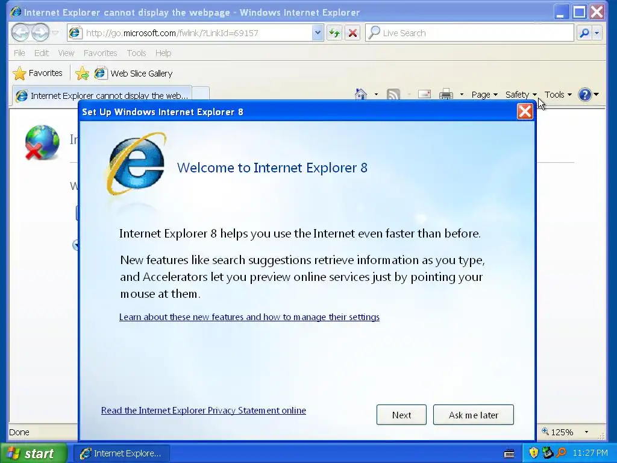Screen dimensions: 617x463
Task: Click the 'Done' status bar text
Action: coord(19,432)
